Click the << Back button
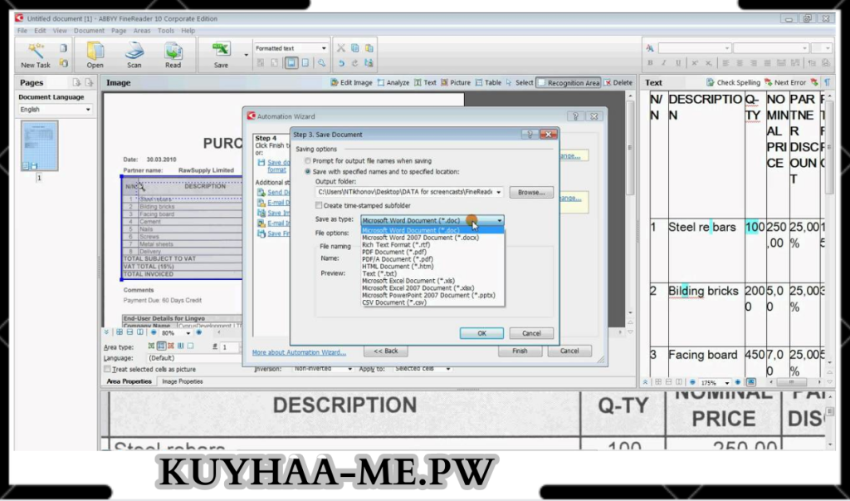The image size is (850, 501). coord(386,351)
